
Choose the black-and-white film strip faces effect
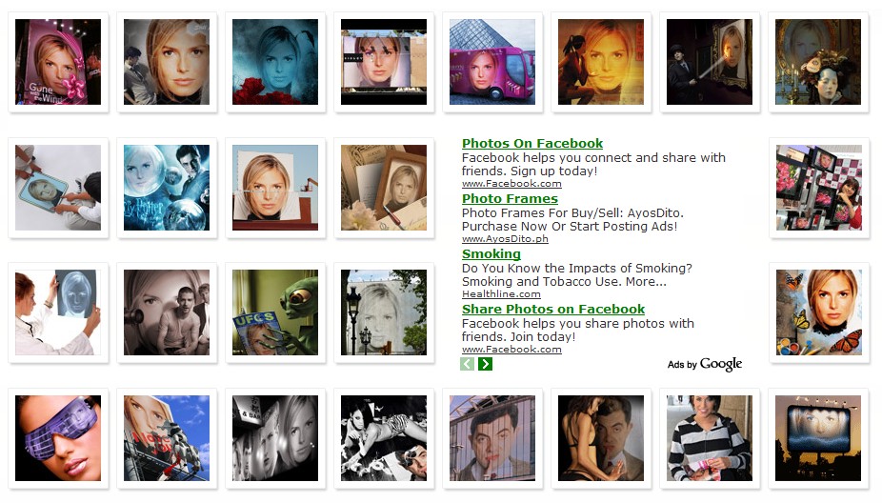[x=275, y=437]
